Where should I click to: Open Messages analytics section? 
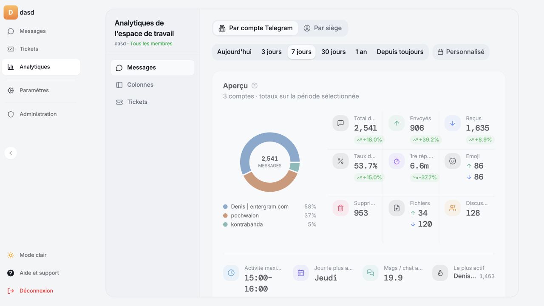point(153,68)
